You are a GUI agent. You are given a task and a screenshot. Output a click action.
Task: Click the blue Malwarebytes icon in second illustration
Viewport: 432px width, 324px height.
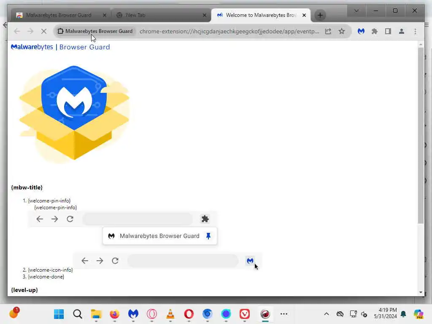coord(250,261)
